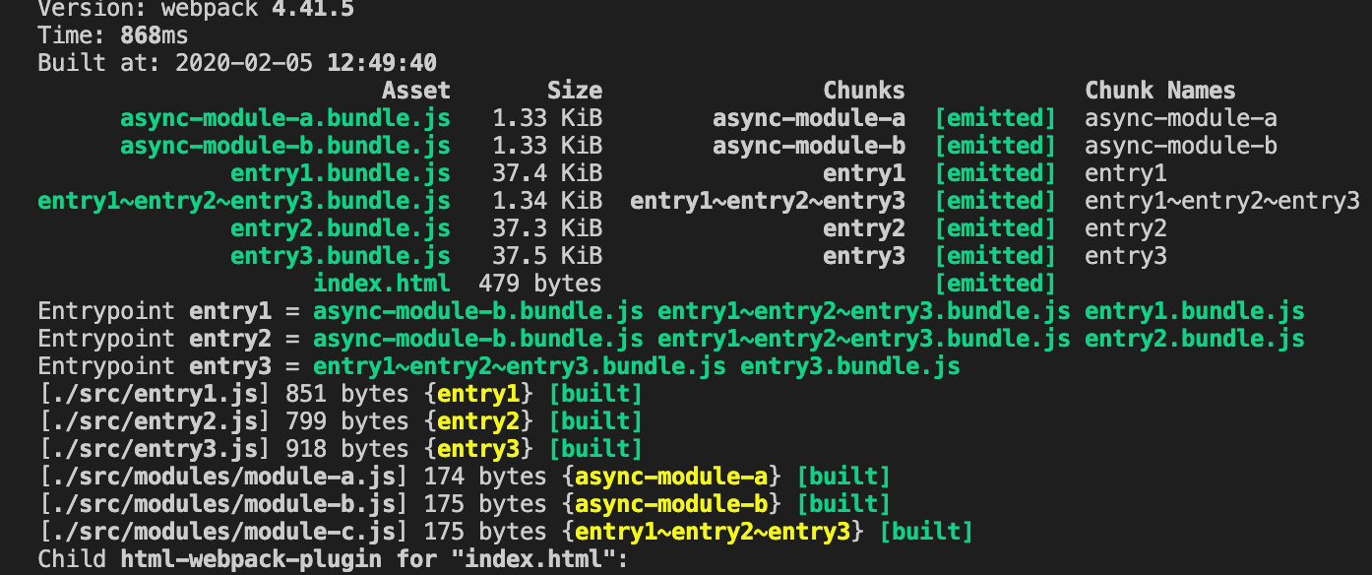
Task: Click the Size column header
Action: (575, 91)
